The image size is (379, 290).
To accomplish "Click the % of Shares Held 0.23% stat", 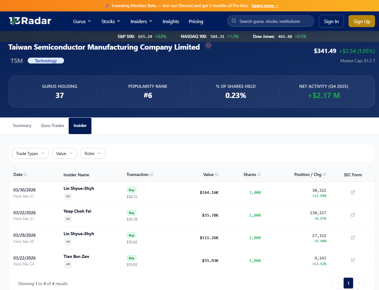I will coord(236,92).
